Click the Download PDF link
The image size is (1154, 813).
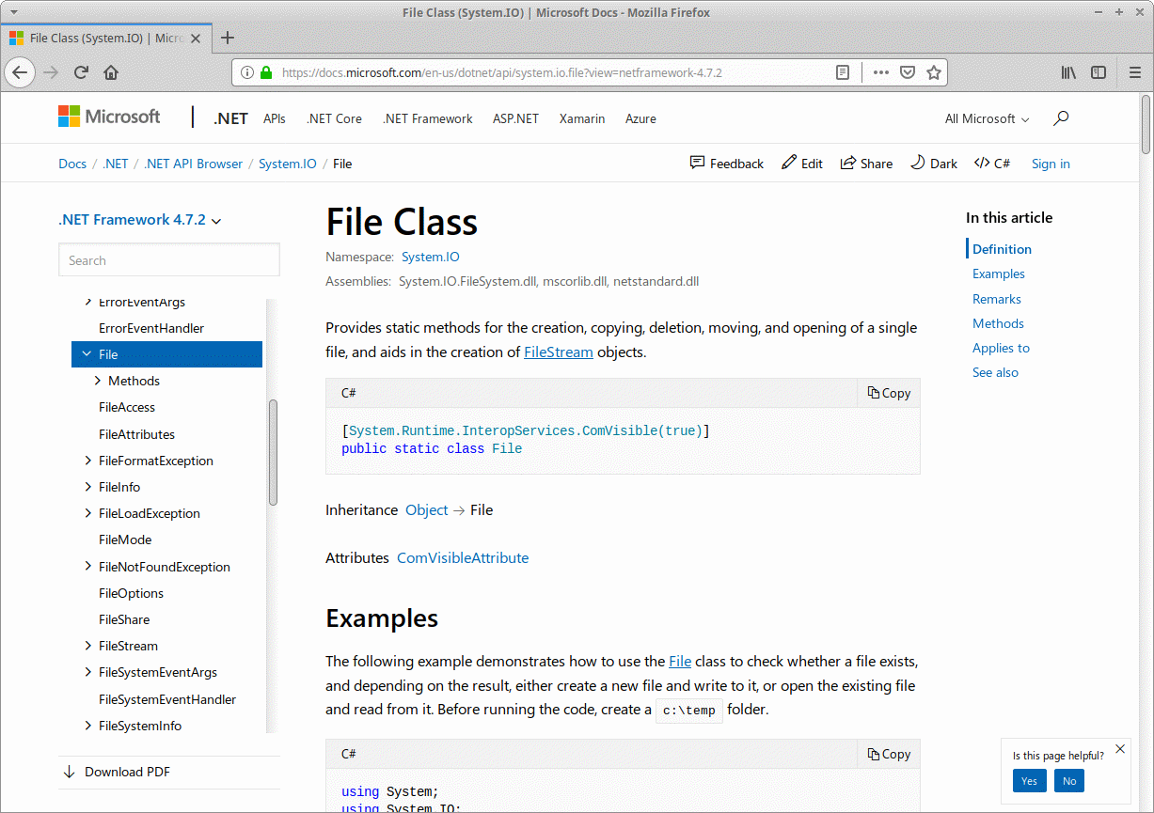[117, 772]
